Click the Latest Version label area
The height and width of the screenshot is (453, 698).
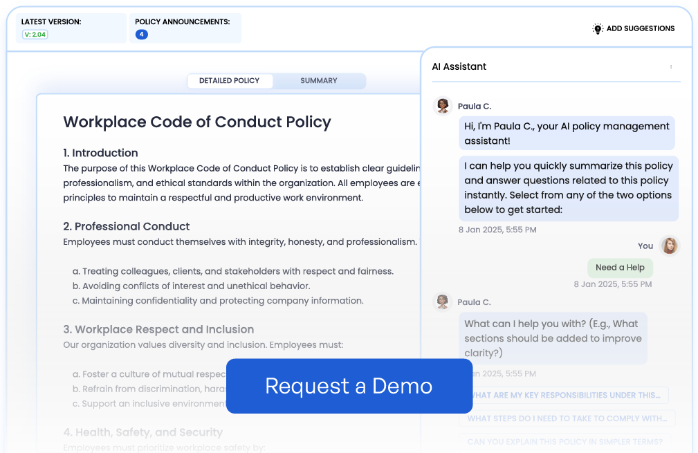[50, 21]
